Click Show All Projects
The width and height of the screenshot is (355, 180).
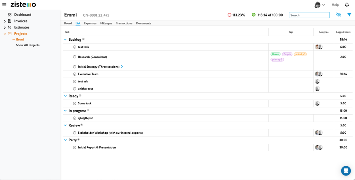pos(28,45)
